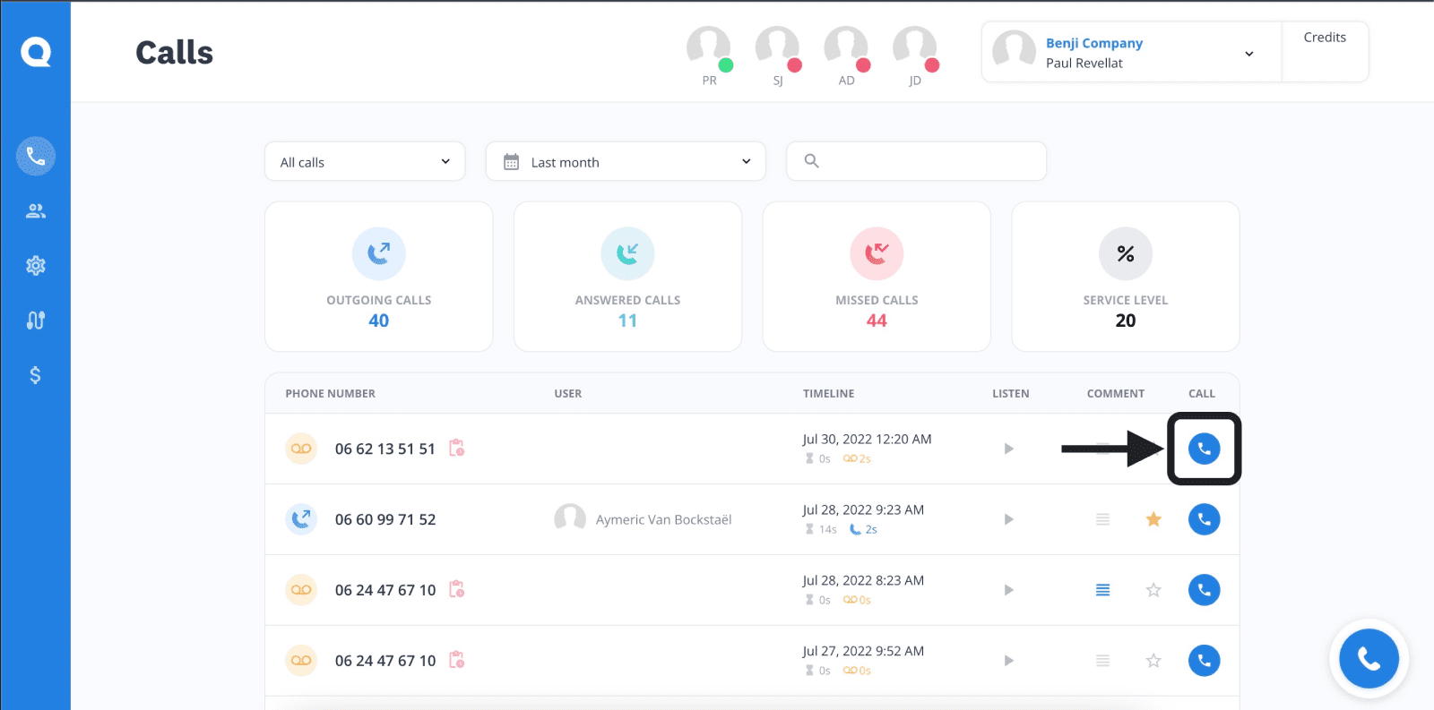Call back 06 60 99 71 52
Image resolution: width=1434 pixels, height=710 pixels.
[1204, 519]
